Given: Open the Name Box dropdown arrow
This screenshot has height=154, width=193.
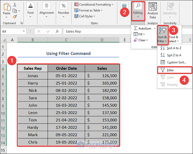Looking at the screenshot, I should 24,31.
